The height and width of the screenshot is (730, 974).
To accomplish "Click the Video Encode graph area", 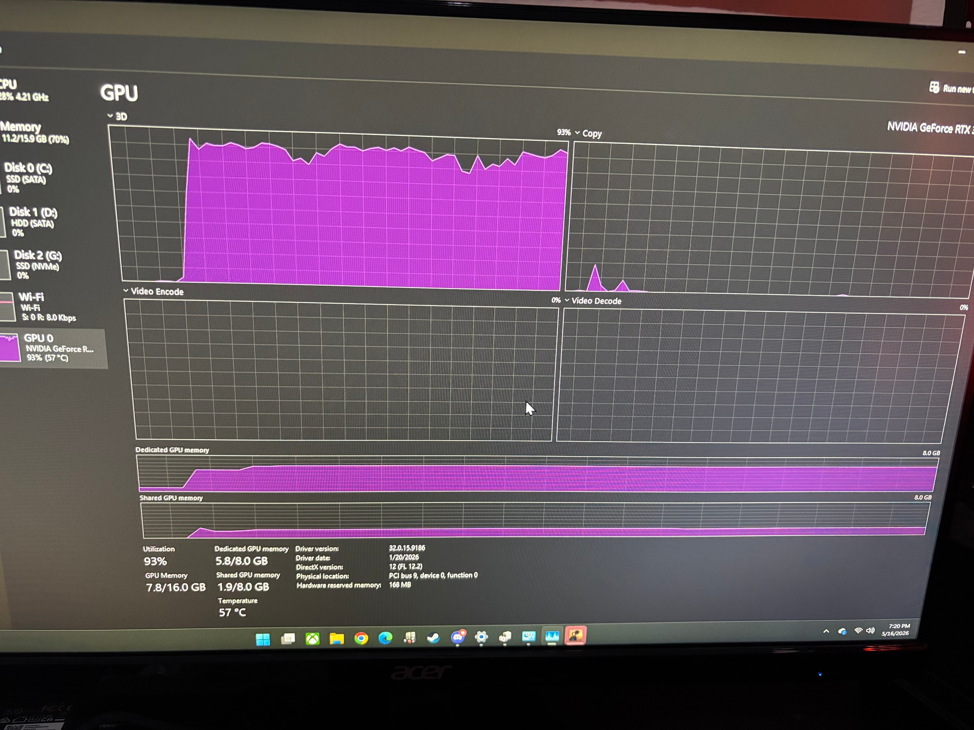I will point(341,370).
